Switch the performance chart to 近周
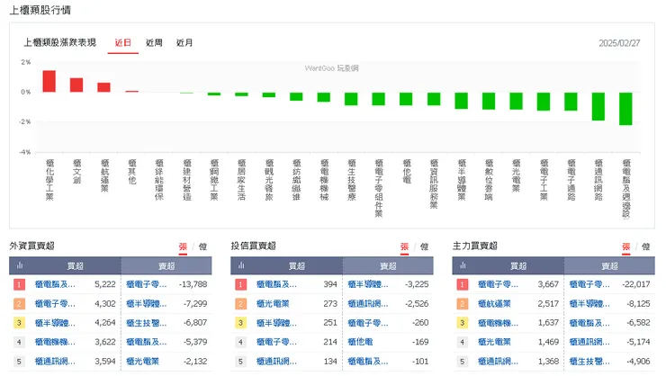Screen dimensions: 666x376 click(154, 43)
